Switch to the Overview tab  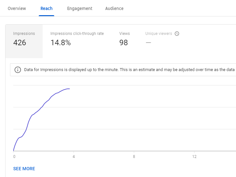pos(17,8)
